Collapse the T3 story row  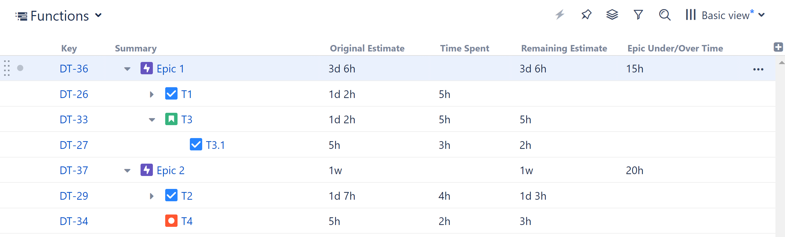point(152,120)
